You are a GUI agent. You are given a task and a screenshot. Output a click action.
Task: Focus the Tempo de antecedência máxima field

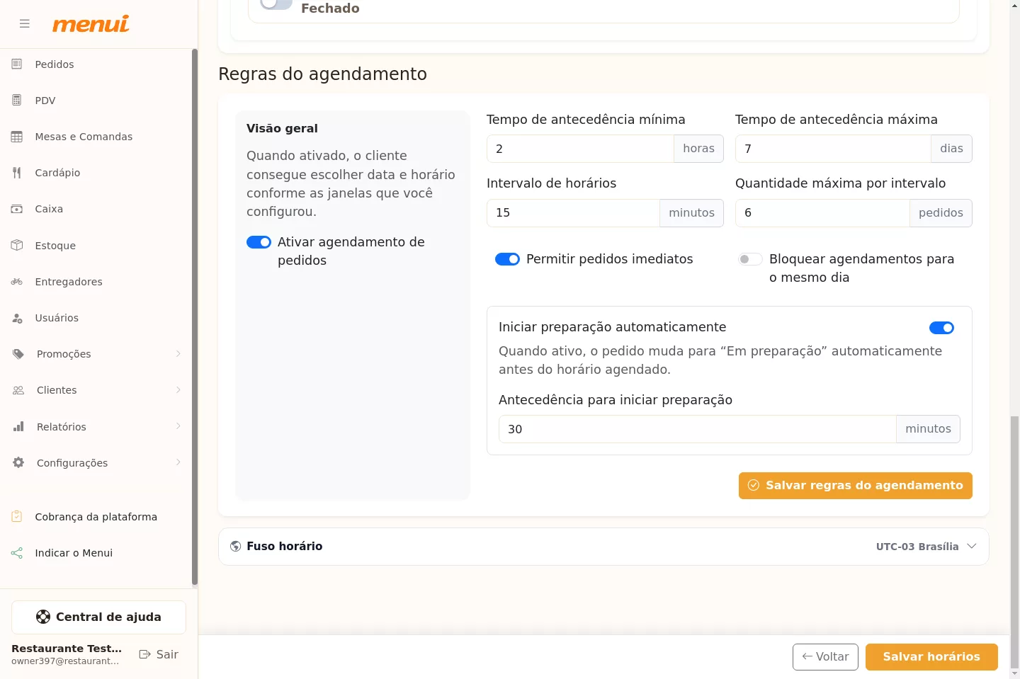coord(833,149)
